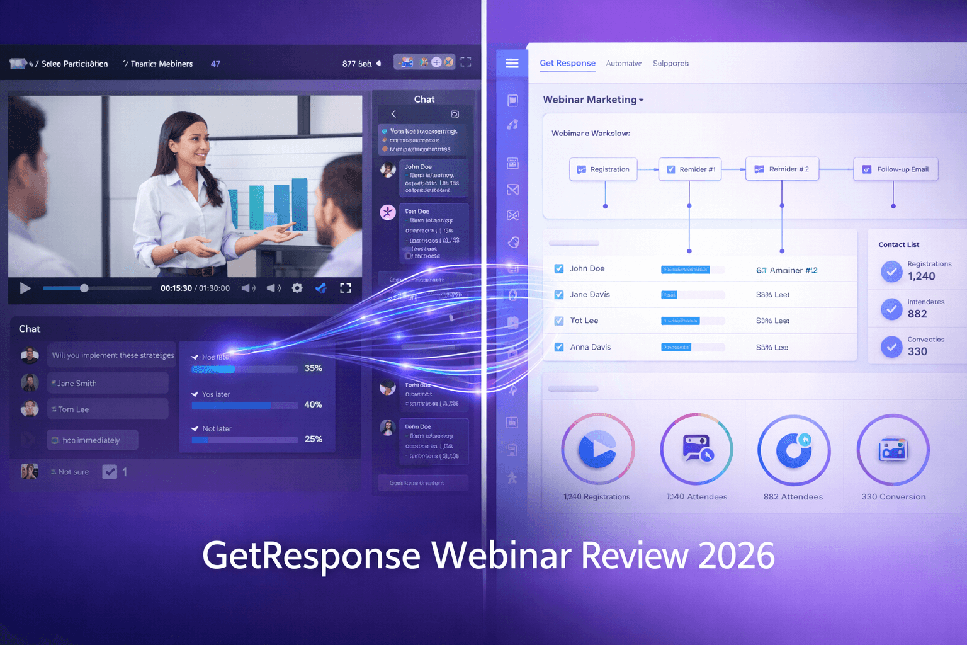Select the envelope icon in the GetResponse sidebar

[512, 189]
